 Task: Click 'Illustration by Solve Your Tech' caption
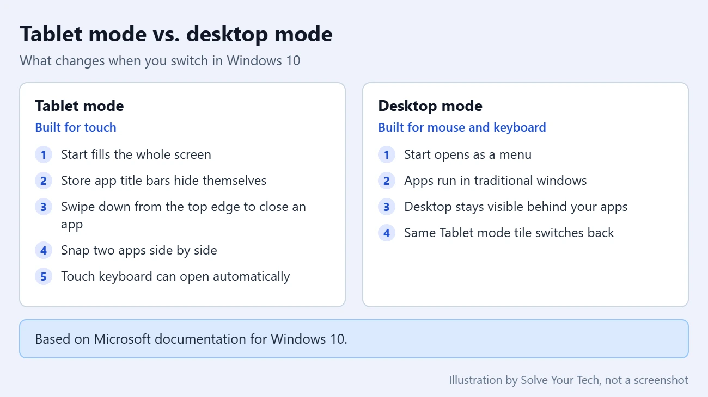569,380
